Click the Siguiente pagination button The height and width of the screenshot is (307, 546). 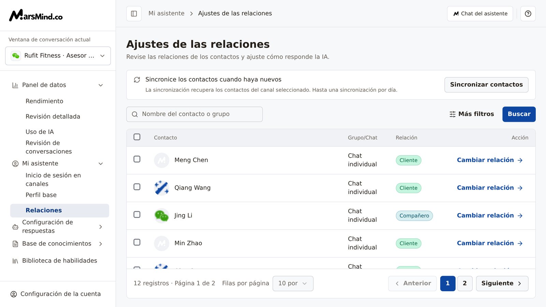(x=502, y=283)
